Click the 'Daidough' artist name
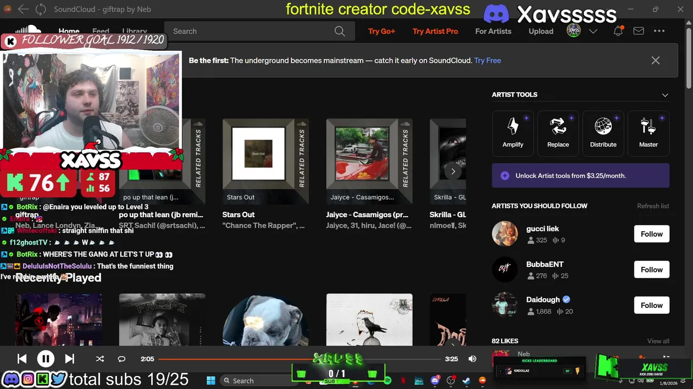 pyautogui.click(x=544, y=299)
